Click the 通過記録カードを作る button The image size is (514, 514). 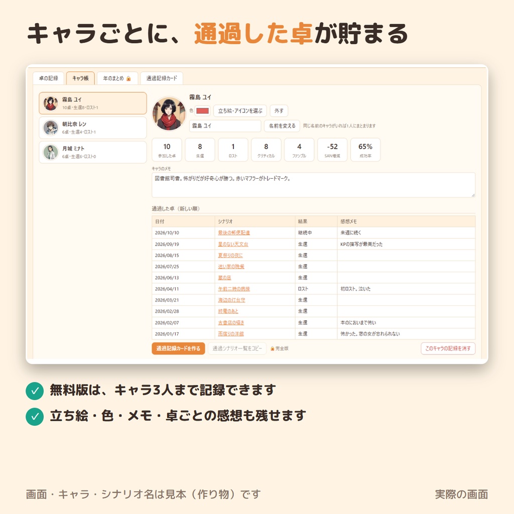coord(178,348)
